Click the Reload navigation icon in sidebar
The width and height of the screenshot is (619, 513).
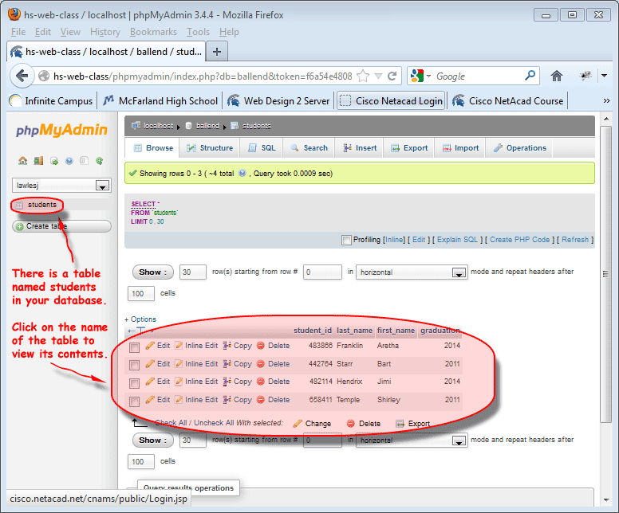click(99, 161)
